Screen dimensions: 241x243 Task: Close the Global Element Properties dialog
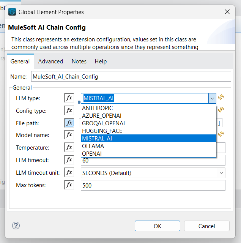tap(227, 12)
